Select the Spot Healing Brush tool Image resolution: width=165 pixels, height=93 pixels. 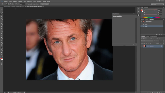click(x=2, y=24)
